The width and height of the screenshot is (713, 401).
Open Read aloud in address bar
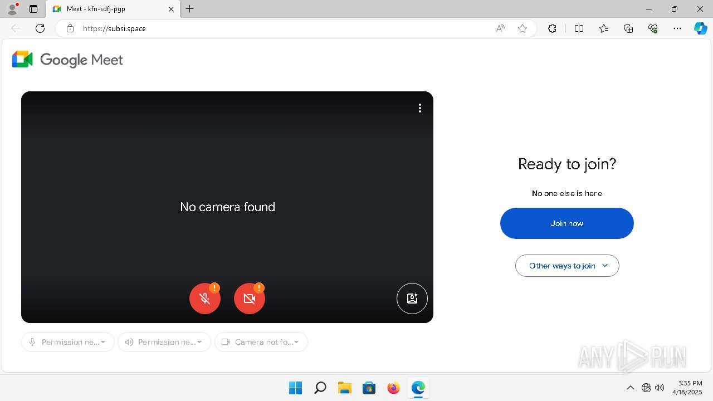[500, 28]
